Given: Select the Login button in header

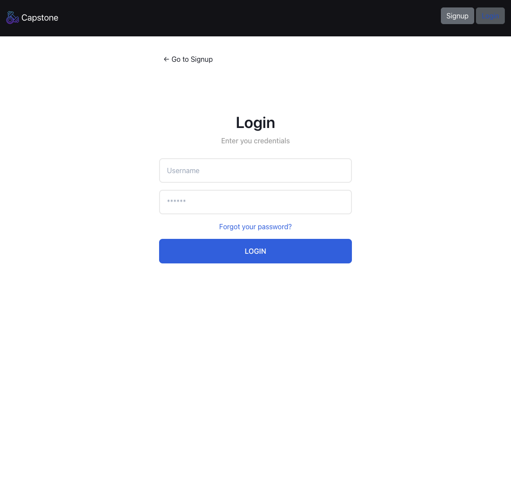Looking at the screenshot, I should 490,16.
